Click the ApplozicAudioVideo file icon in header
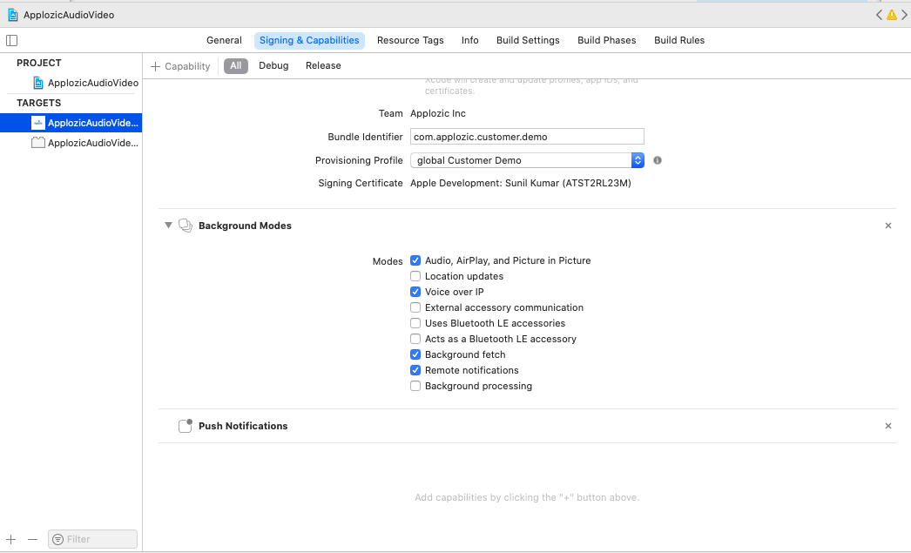911x553 pixels. [13, 15]
